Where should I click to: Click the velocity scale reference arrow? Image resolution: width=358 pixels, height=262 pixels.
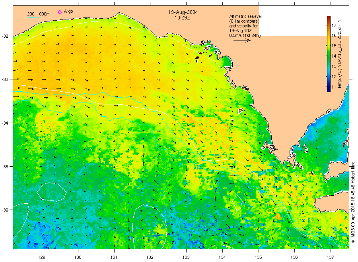pos(242,40)
